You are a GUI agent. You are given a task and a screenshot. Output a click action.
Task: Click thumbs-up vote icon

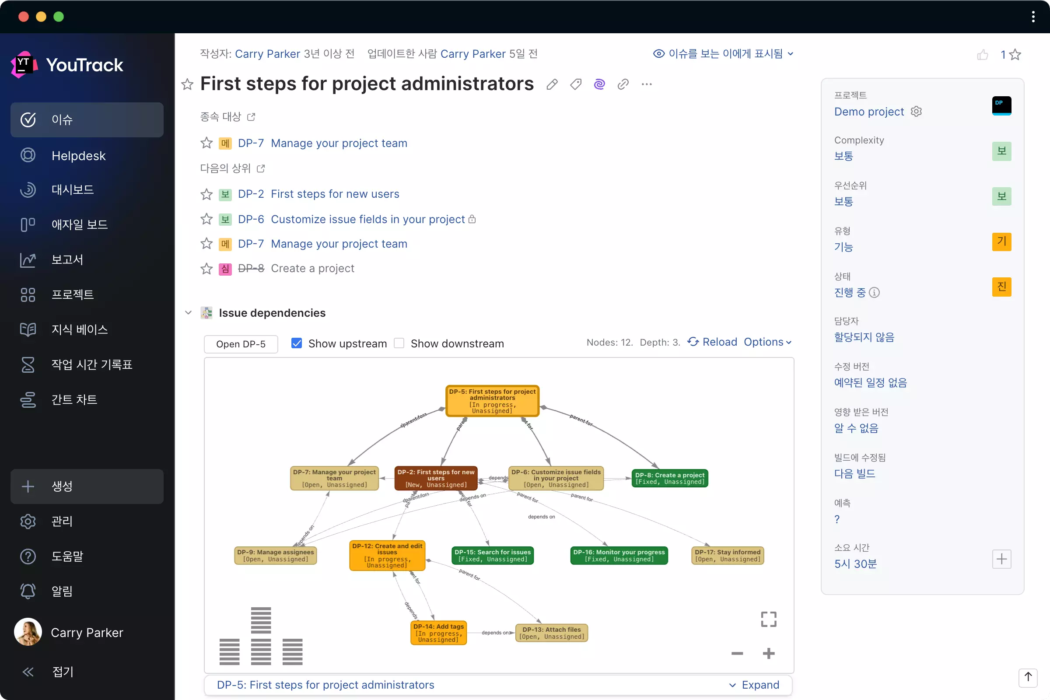point(982,54)
